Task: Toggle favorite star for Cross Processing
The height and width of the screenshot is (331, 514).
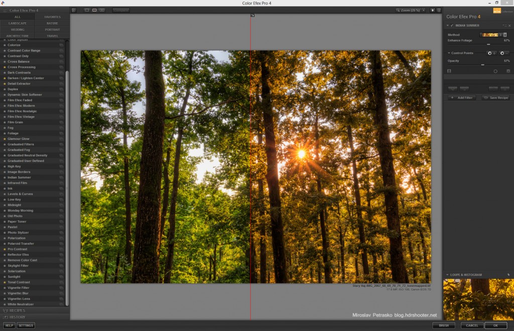Action: pos(5,67)
